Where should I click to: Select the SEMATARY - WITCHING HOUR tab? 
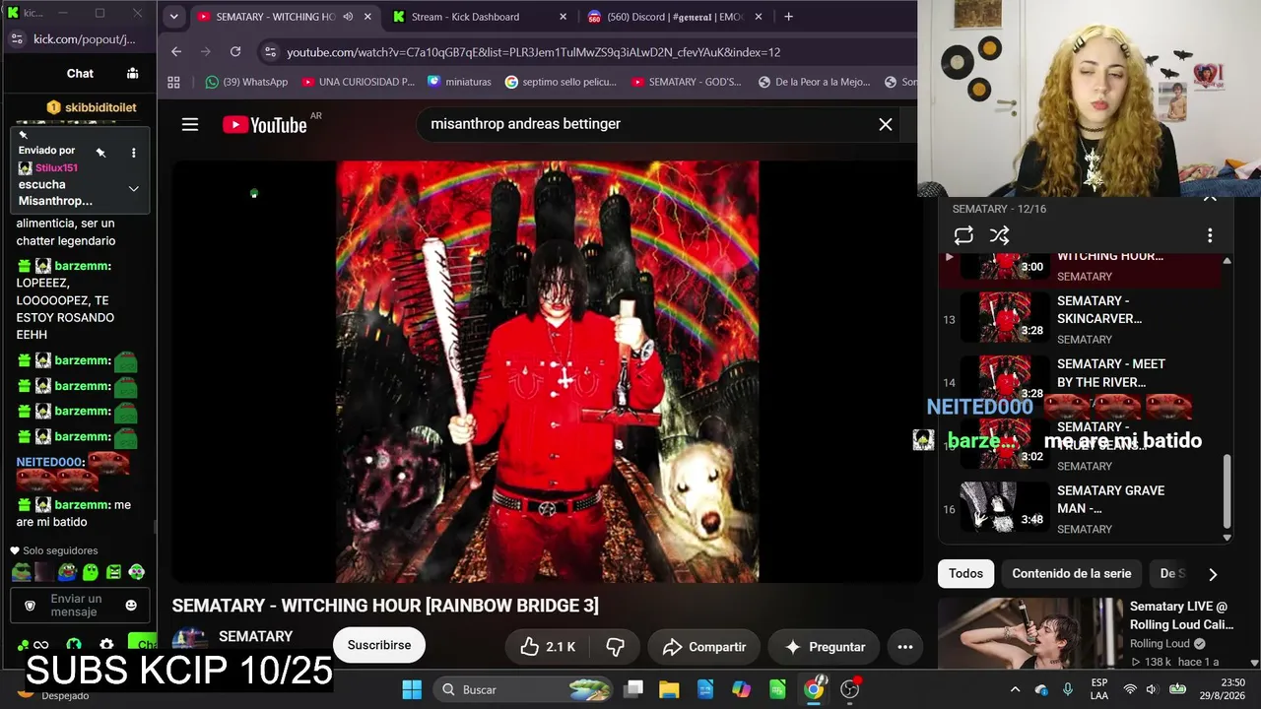(286, 17)
